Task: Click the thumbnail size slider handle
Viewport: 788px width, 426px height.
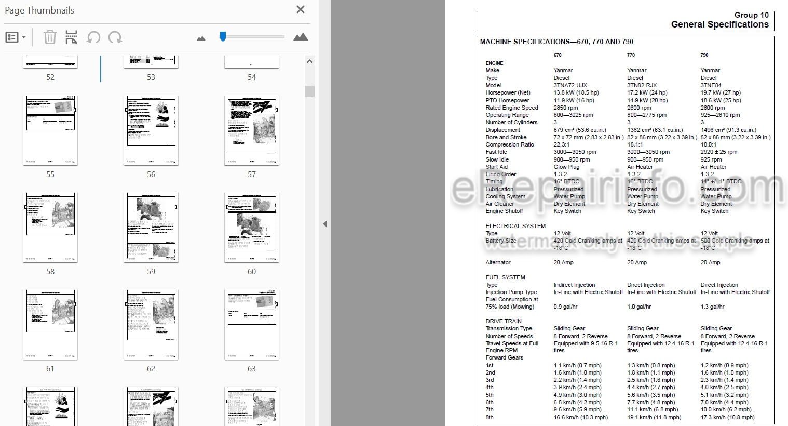Action: point(223,36)
